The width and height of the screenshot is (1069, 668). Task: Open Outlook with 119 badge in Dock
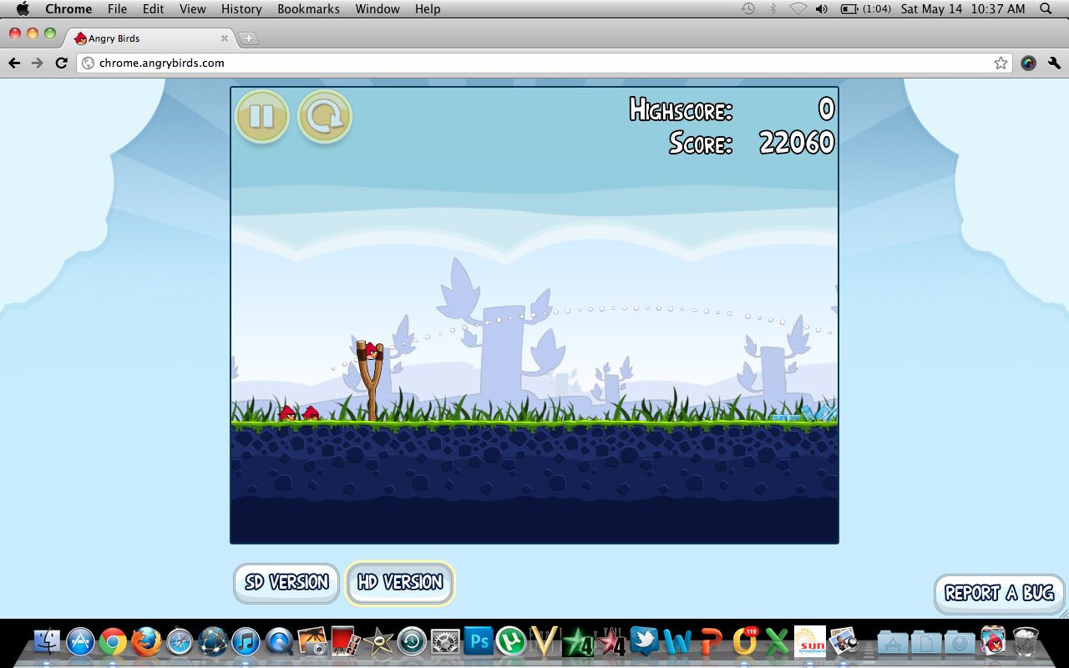[744, 641]
